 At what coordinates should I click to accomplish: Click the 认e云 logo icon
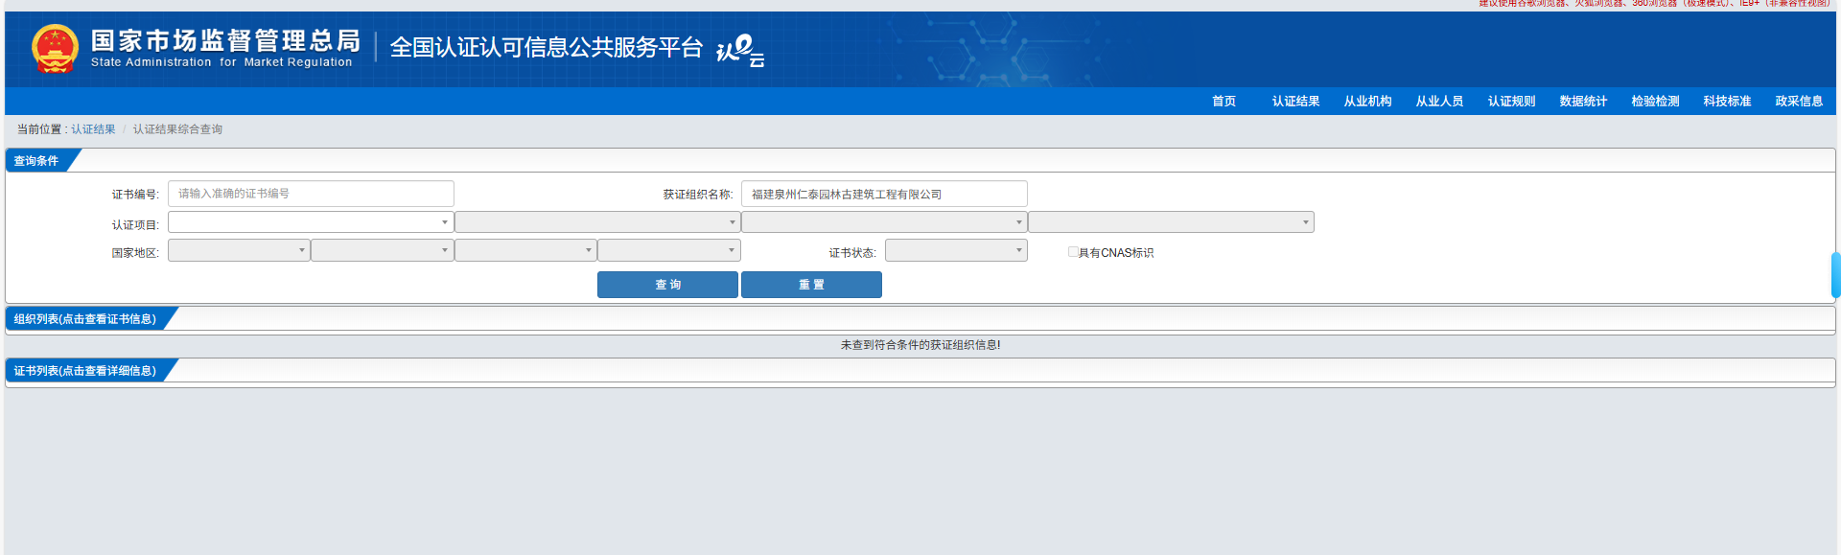pos(740,50)
